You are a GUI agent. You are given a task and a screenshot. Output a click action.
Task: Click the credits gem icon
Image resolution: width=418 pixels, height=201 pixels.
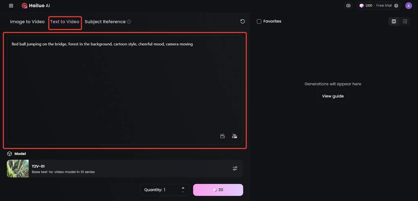(x=362, y=6)
